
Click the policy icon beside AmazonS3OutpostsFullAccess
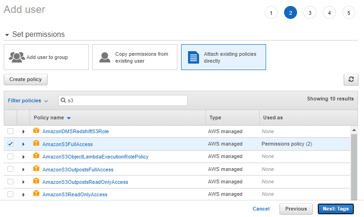pyautogui.click(x=36, y=169)
